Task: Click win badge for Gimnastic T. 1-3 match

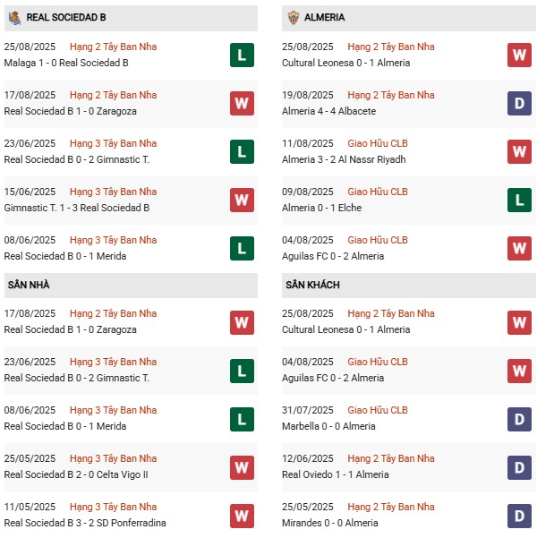Action: tap(242, 200)
